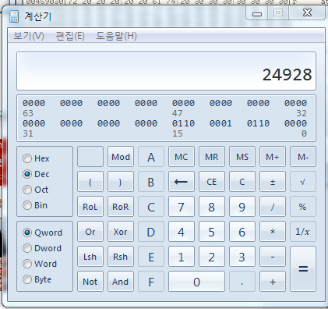Click the 24928 result display
Viewport: 328px width, 309px height.
[x=166, y=71]
